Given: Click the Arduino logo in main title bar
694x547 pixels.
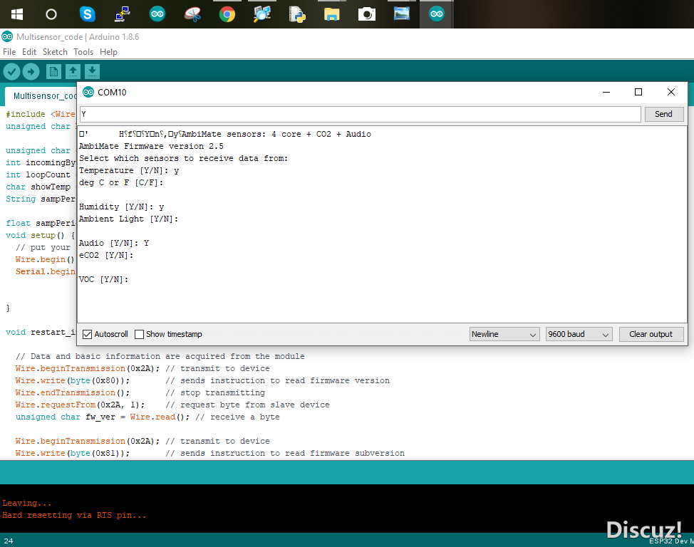Looking at the screenshot, I should pos(7,37).
